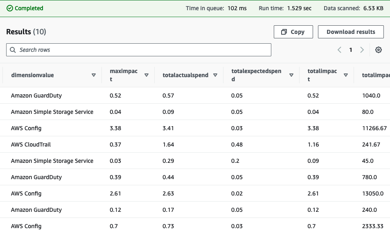Select the 0.17 actual spend cell
The image size is (390, 231).
tap(168, 210)
